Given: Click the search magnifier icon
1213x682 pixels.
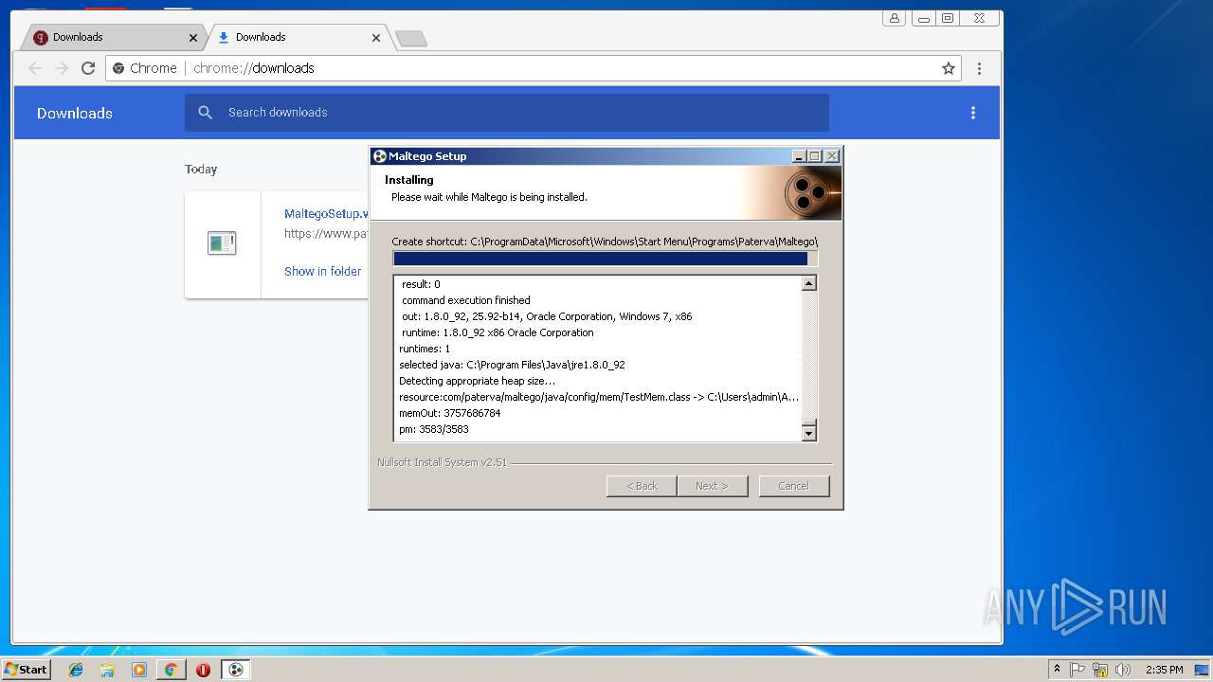Looking at the screenshot, I should 205,113.
